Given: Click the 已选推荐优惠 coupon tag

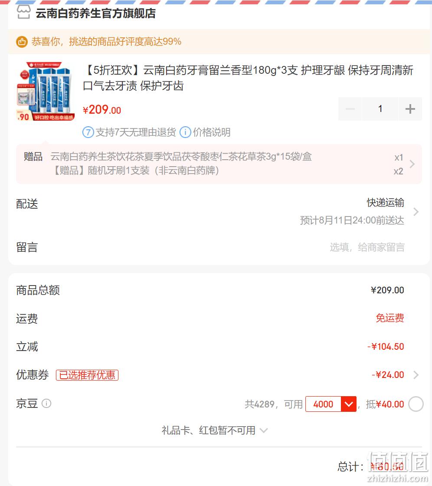Looking at the screenshot, I should click(87, 375).
